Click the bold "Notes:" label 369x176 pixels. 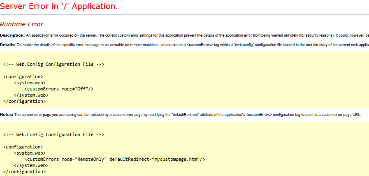7,115
